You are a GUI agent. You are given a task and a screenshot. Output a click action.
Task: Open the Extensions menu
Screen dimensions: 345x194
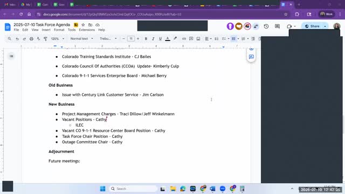[87, 30]
